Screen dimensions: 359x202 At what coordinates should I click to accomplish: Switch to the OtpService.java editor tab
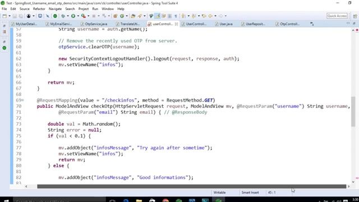(94, 24)
